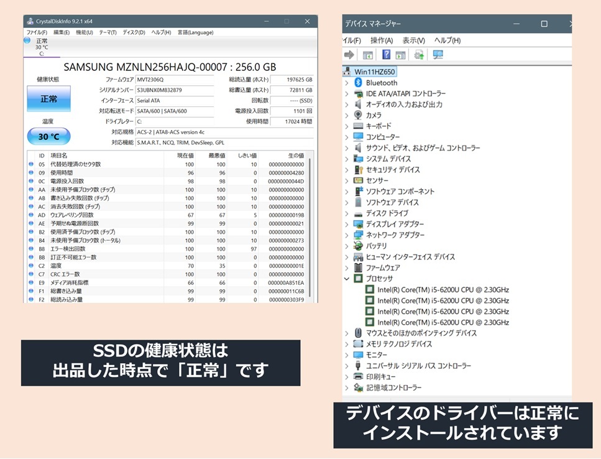
Task: Click the セキュリティ デバイス icon
Action: point(359,170)
